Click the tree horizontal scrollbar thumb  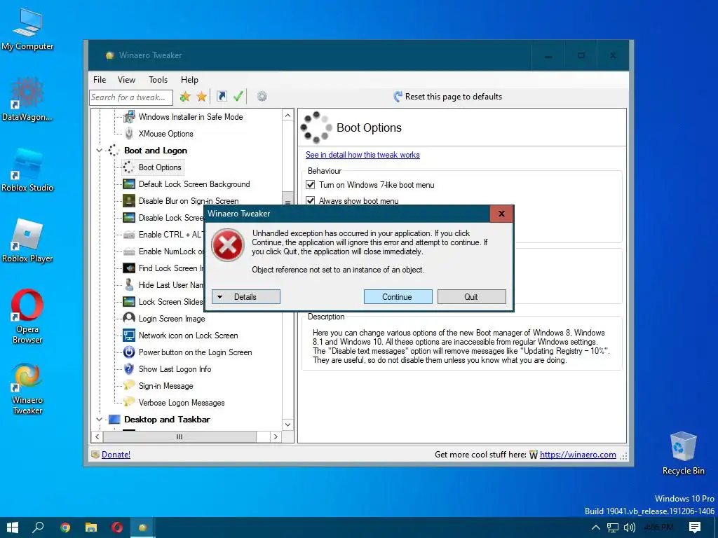[180, 437]
